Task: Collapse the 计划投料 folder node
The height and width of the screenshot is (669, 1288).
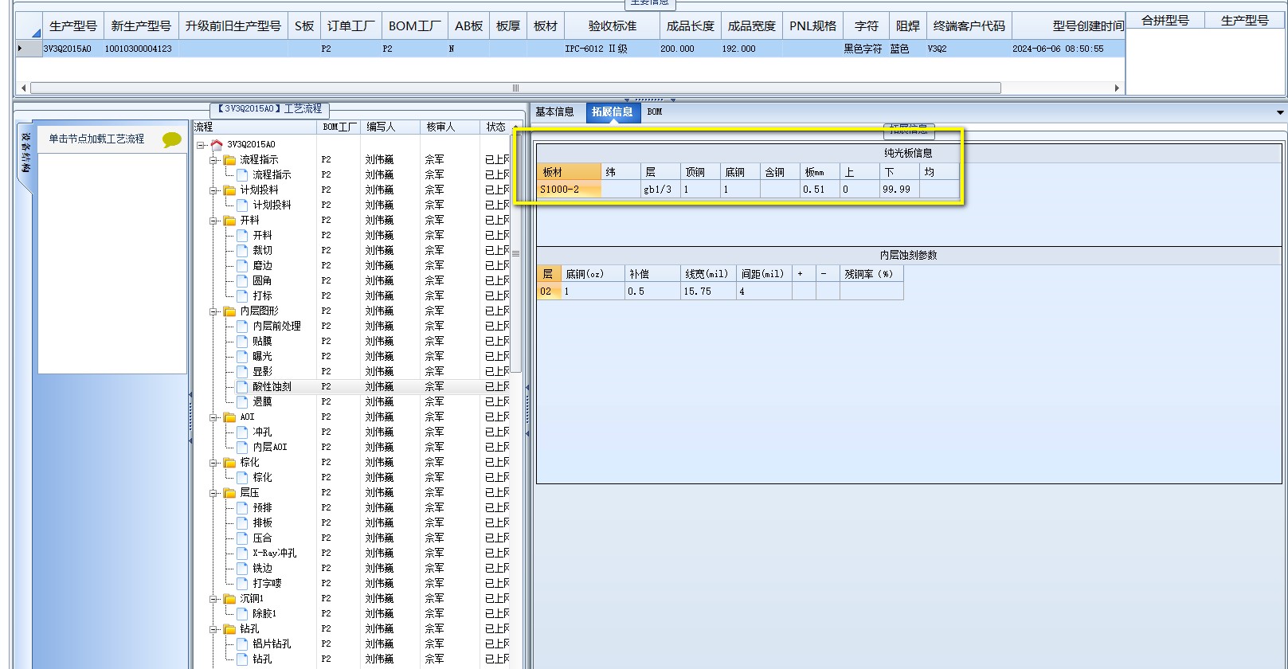Action: click(x=214, y=190)
